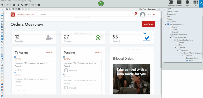Expand the Numbers\Counter tree node
Screen dimensions: 203x98
[x=170, y=35]
